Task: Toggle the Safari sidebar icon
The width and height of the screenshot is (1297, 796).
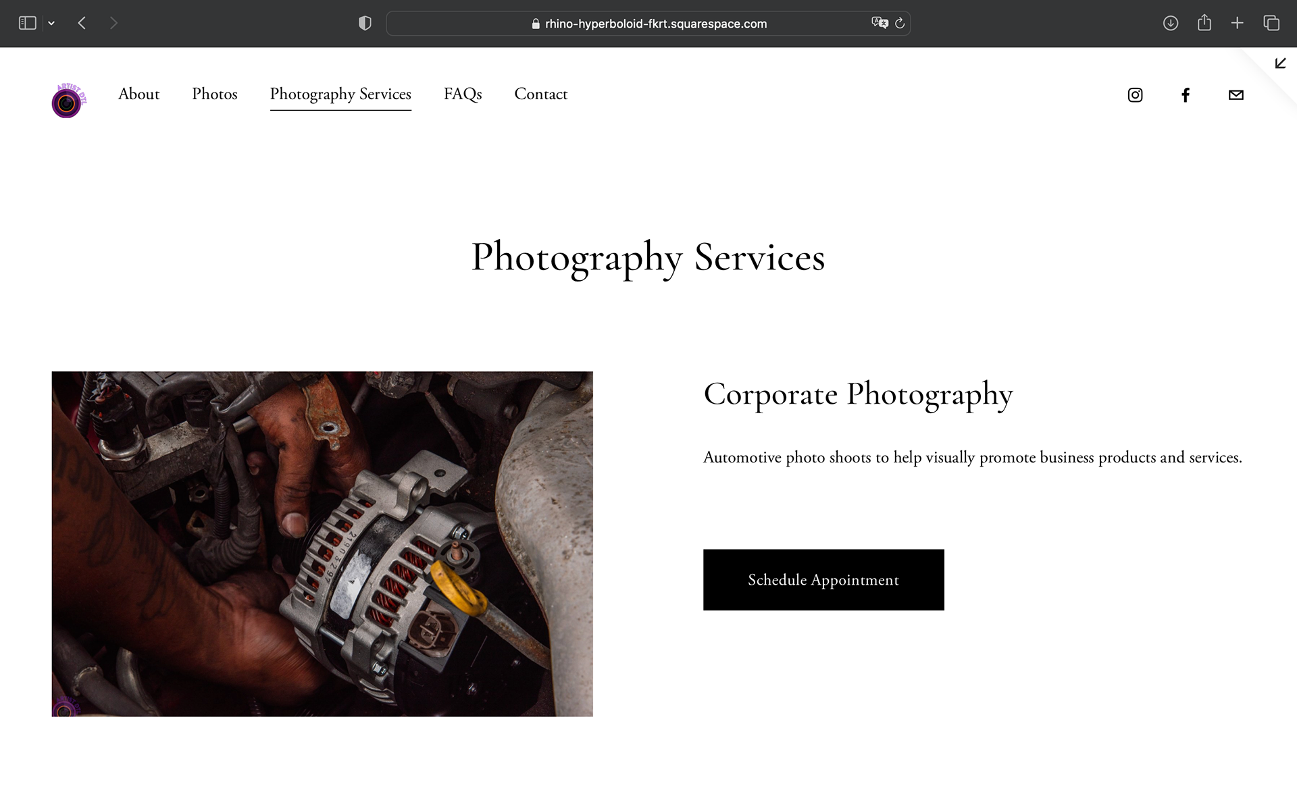Action: pyautogui.click(x=27, y=23)
